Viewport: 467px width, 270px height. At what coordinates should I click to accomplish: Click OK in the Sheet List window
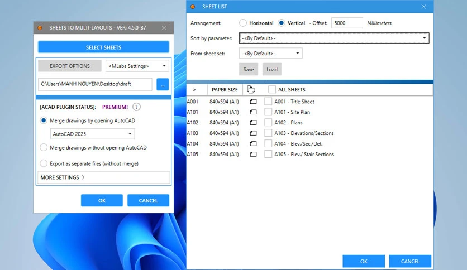coord(364,261)
